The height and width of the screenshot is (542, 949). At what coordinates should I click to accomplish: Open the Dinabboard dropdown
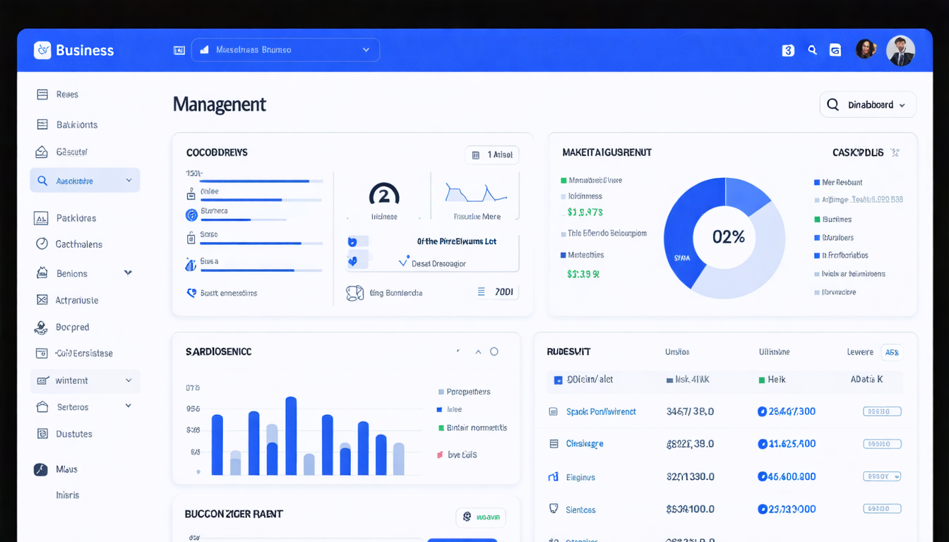[868, 104]
